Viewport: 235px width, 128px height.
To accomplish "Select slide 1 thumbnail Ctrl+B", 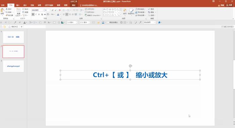I will click(13, 37).
